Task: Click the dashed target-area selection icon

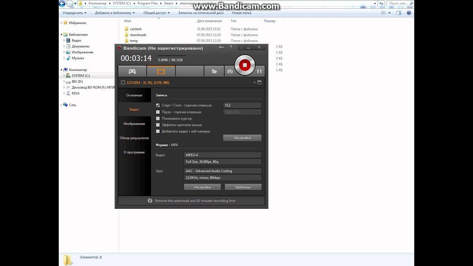Action: pos(123,83)
